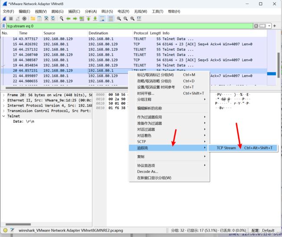Restart the current capture
This screenshot has height=237, width=282.
click(18, 18)
